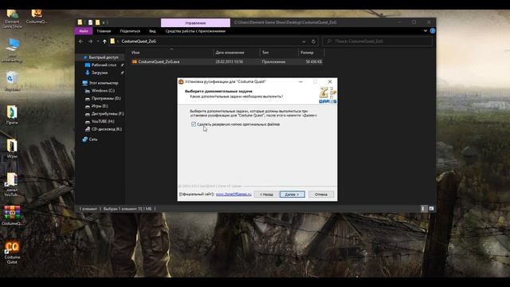Viewport: 510px width, 287px height.
Task: Click the new folder icon in quick access toolbar
Action: tap(97, 22)
